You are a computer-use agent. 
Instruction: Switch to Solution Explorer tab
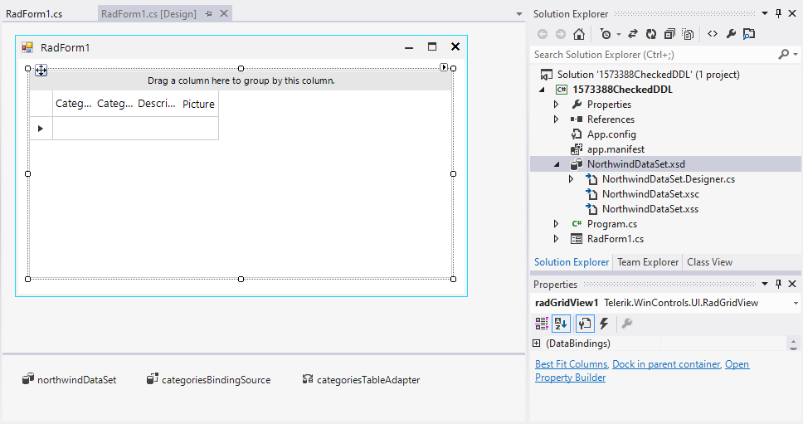coord(572,262)
